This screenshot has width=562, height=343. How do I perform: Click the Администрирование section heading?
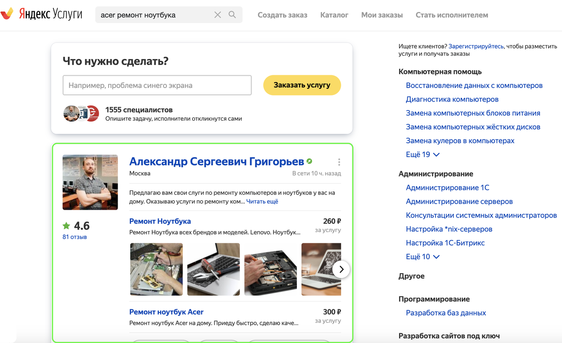coord(436,174)
